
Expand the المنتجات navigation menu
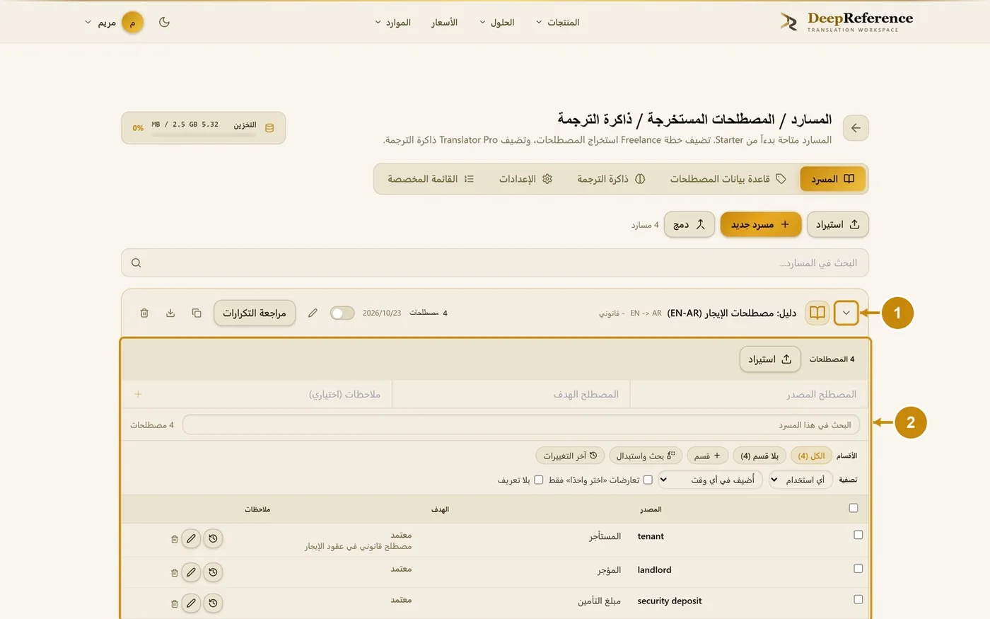pos(557,22)
